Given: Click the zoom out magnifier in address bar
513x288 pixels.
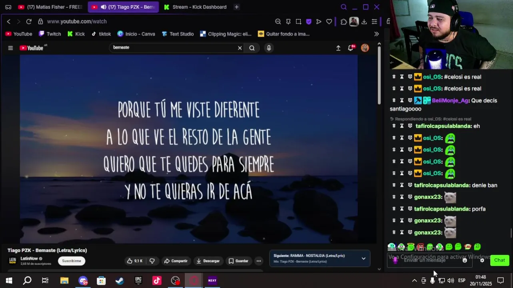Looking at the screenshot, I should pos(278,22).
